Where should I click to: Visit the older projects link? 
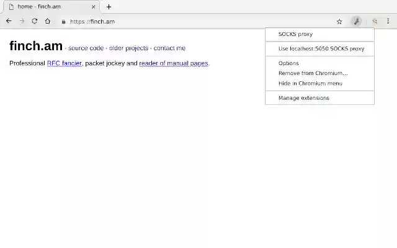128,48
